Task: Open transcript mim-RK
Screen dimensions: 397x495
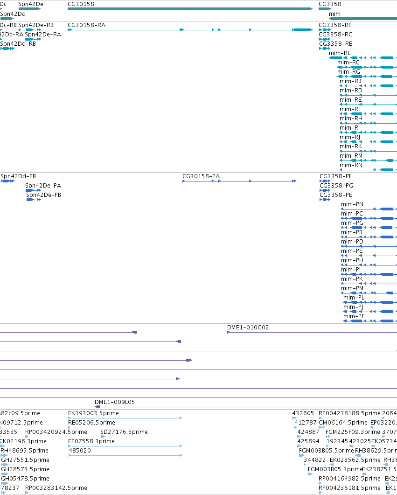Action: 351,146
